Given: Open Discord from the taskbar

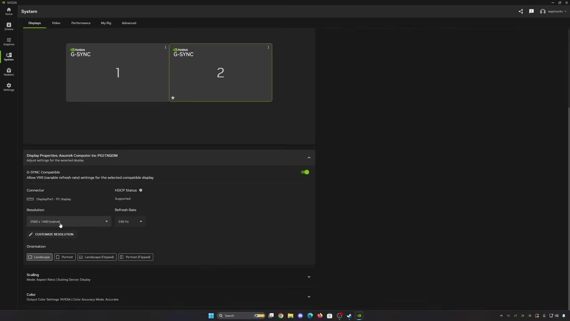Looking at the screenshot, I should pyautogui.click(x=300, y=316).
